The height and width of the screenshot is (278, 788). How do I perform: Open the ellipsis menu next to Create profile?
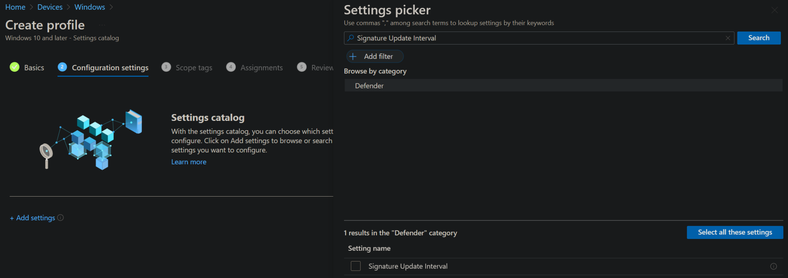(102, 25)
